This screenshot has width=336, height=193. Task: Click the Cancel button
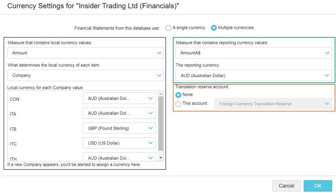pyautogui.click(x=286, y=186)
